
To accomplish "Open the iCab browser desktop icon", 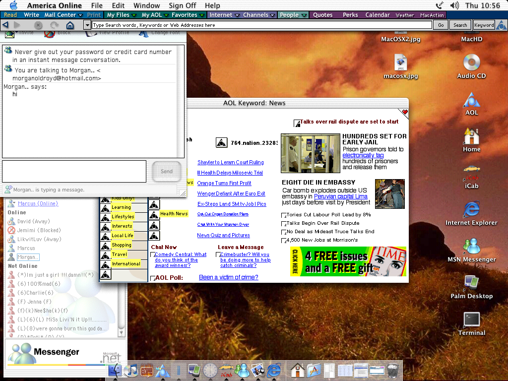I will click(471, 174).
